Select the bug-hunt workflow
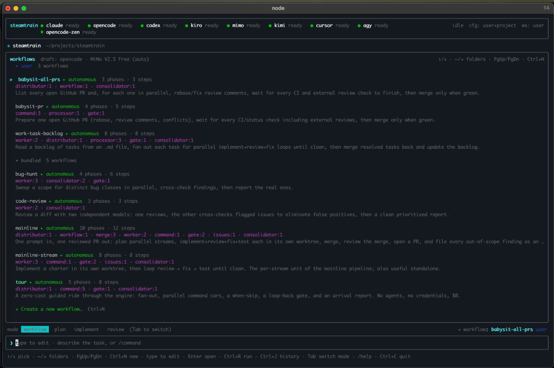Viewport: 554px width, 368px height. (26, 174)
